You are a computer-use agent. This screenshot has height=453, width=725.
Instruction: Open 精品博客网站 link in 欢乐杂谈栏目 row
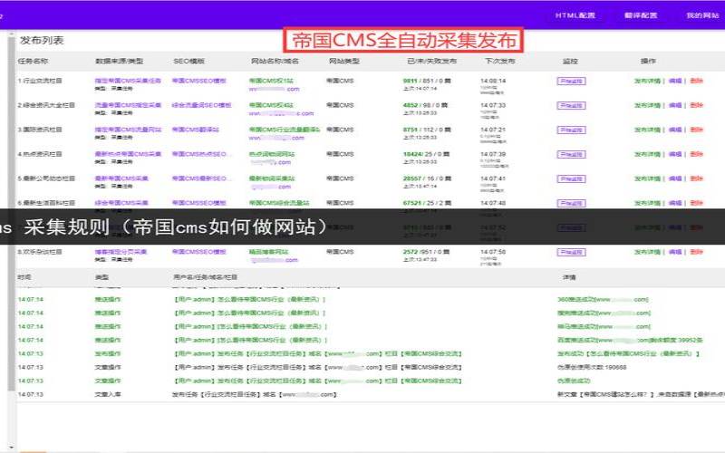point(269,252)
